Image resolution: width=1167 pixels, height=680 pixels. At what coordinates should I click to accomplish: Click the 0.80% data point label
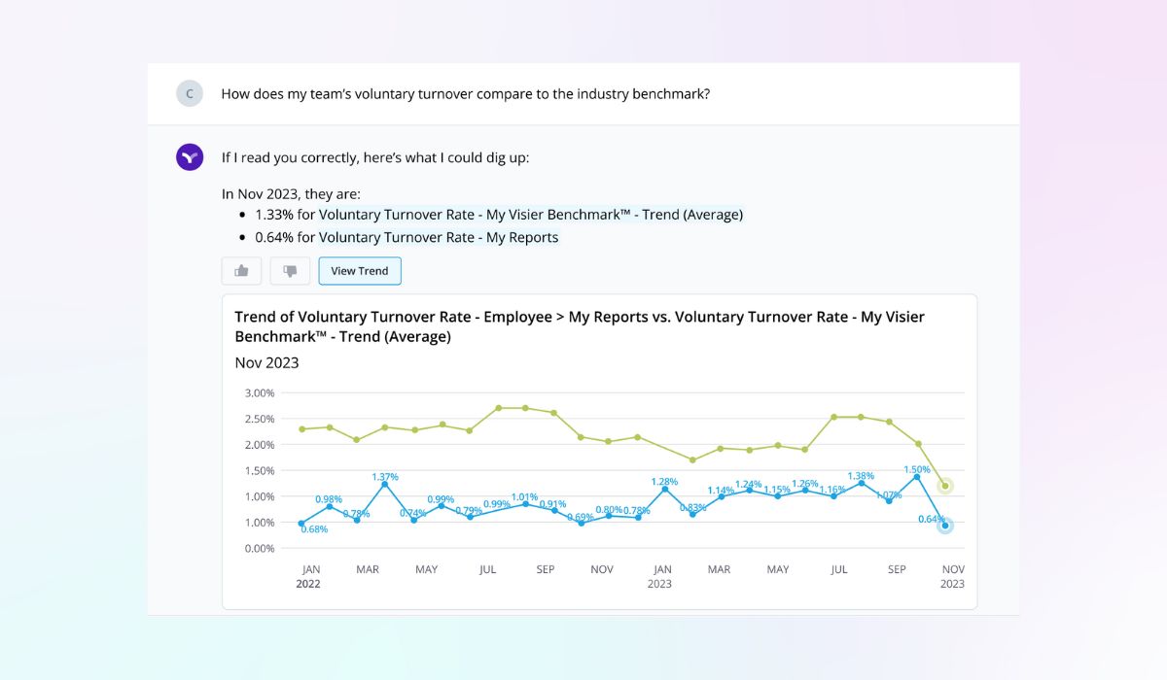click(x=609, y=510)
